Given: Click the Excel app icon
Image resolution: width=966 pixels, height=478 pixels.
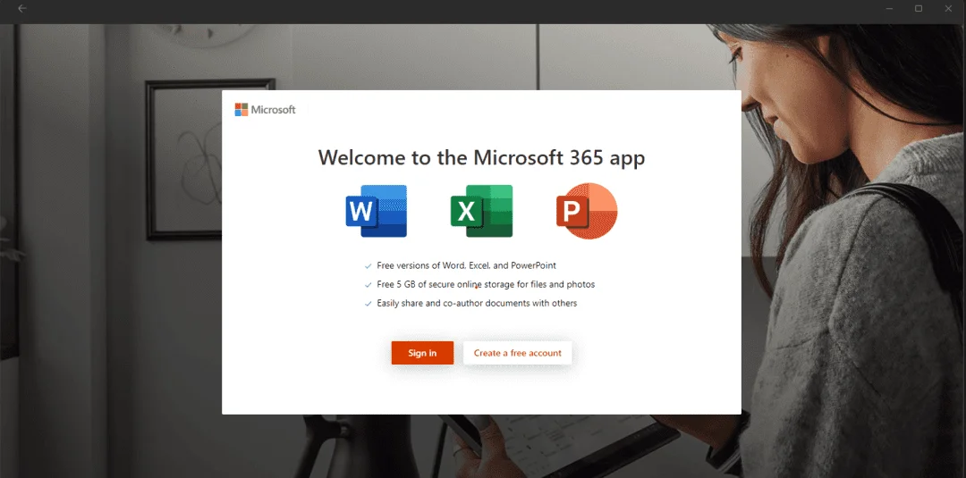Looking at the screenshot, I should coord(482,211).
